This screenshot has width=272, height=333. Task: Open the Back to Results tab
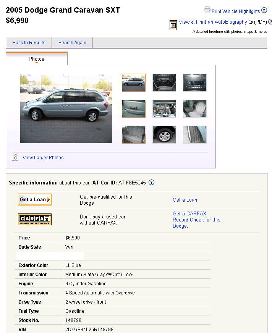tap(29, 43)
